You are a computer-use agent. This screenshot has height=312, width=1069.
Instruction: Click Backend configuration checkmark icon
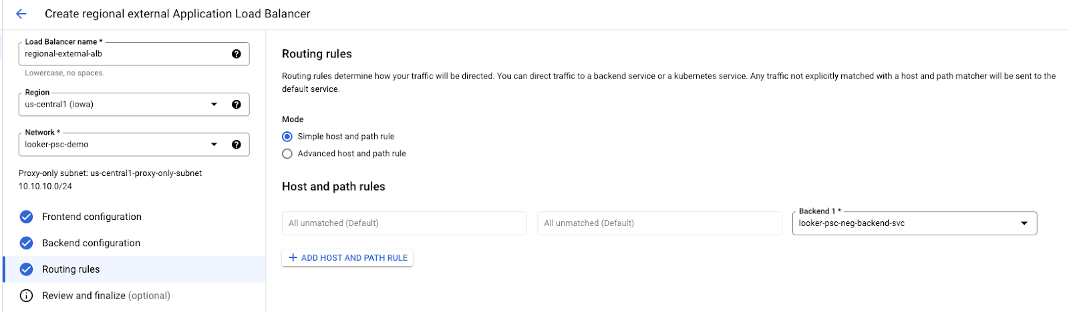click(x=26, y=243)
